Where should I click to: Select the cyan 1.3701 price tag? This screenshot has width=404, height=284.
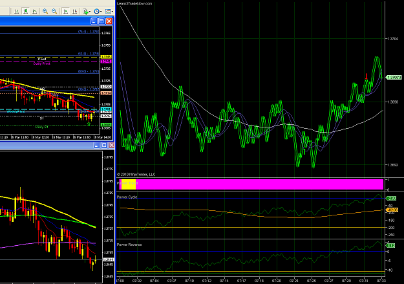pyautogui.click(x=106, y=109)
